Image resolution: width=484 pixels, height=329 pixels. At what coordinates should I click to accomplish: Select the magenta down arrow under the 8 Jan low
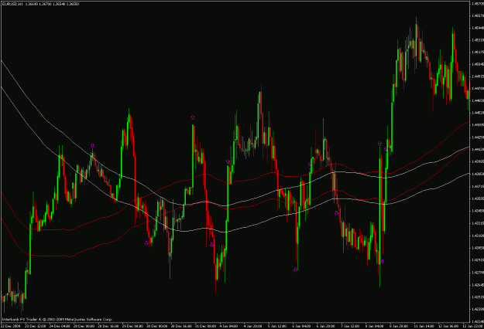point(382,262)
